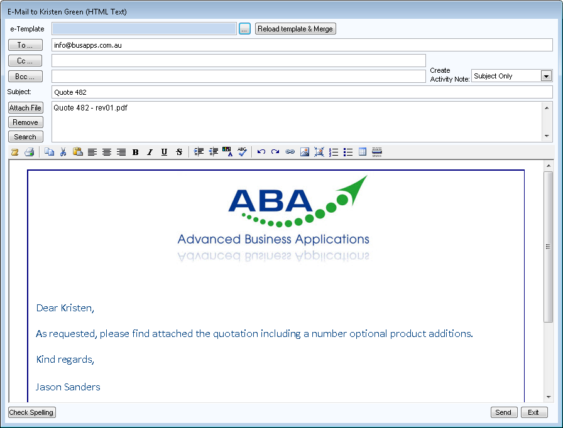Send the email

[x=504, y=412]
